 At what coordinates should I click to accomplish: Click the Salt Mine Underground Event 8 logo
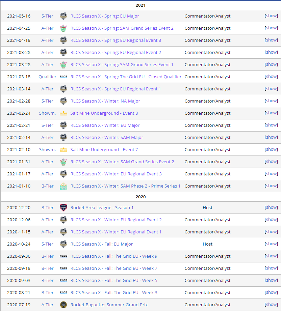pyautogui.click(x=63, y=113)
